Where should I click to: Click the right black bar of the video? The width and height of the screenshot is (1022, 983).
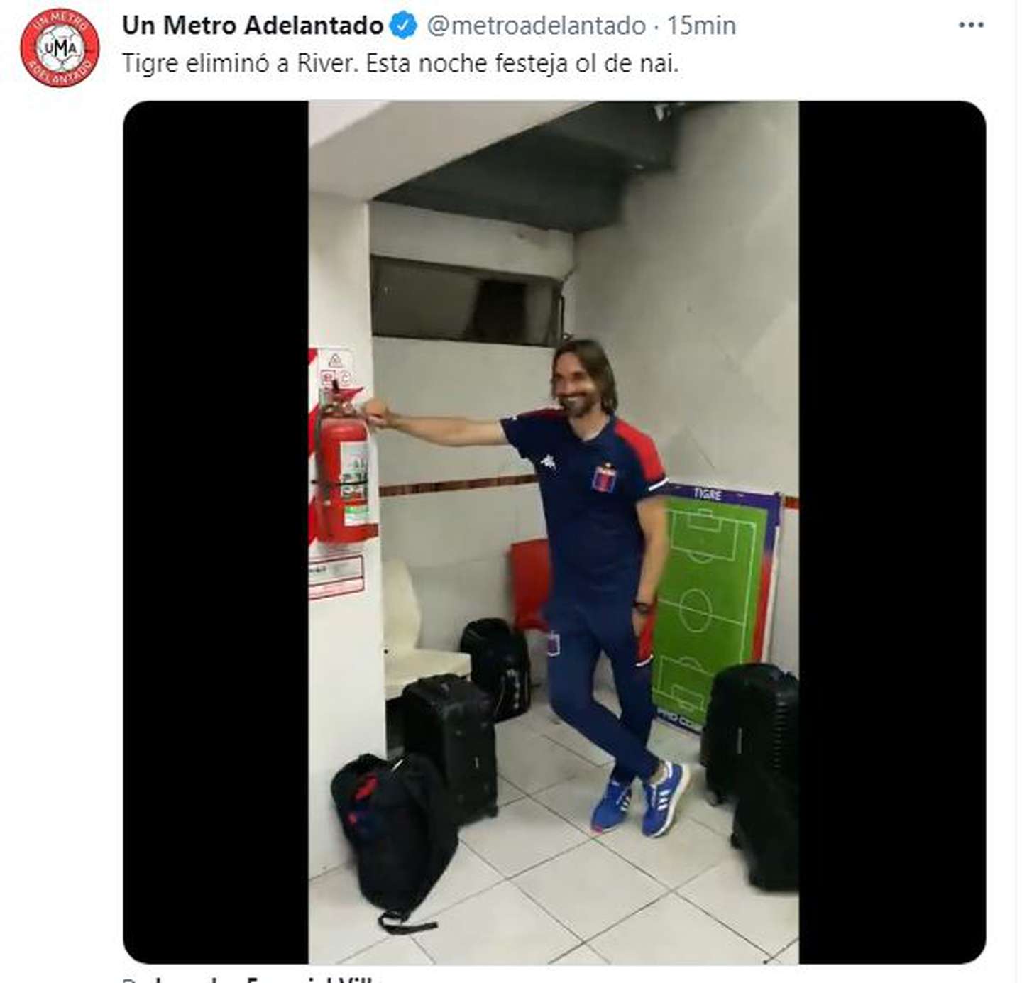[892, 532]
